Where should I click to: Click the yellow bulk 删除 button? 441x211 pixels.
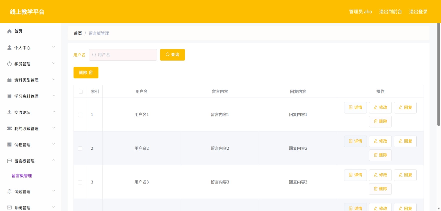click(86, 73)
